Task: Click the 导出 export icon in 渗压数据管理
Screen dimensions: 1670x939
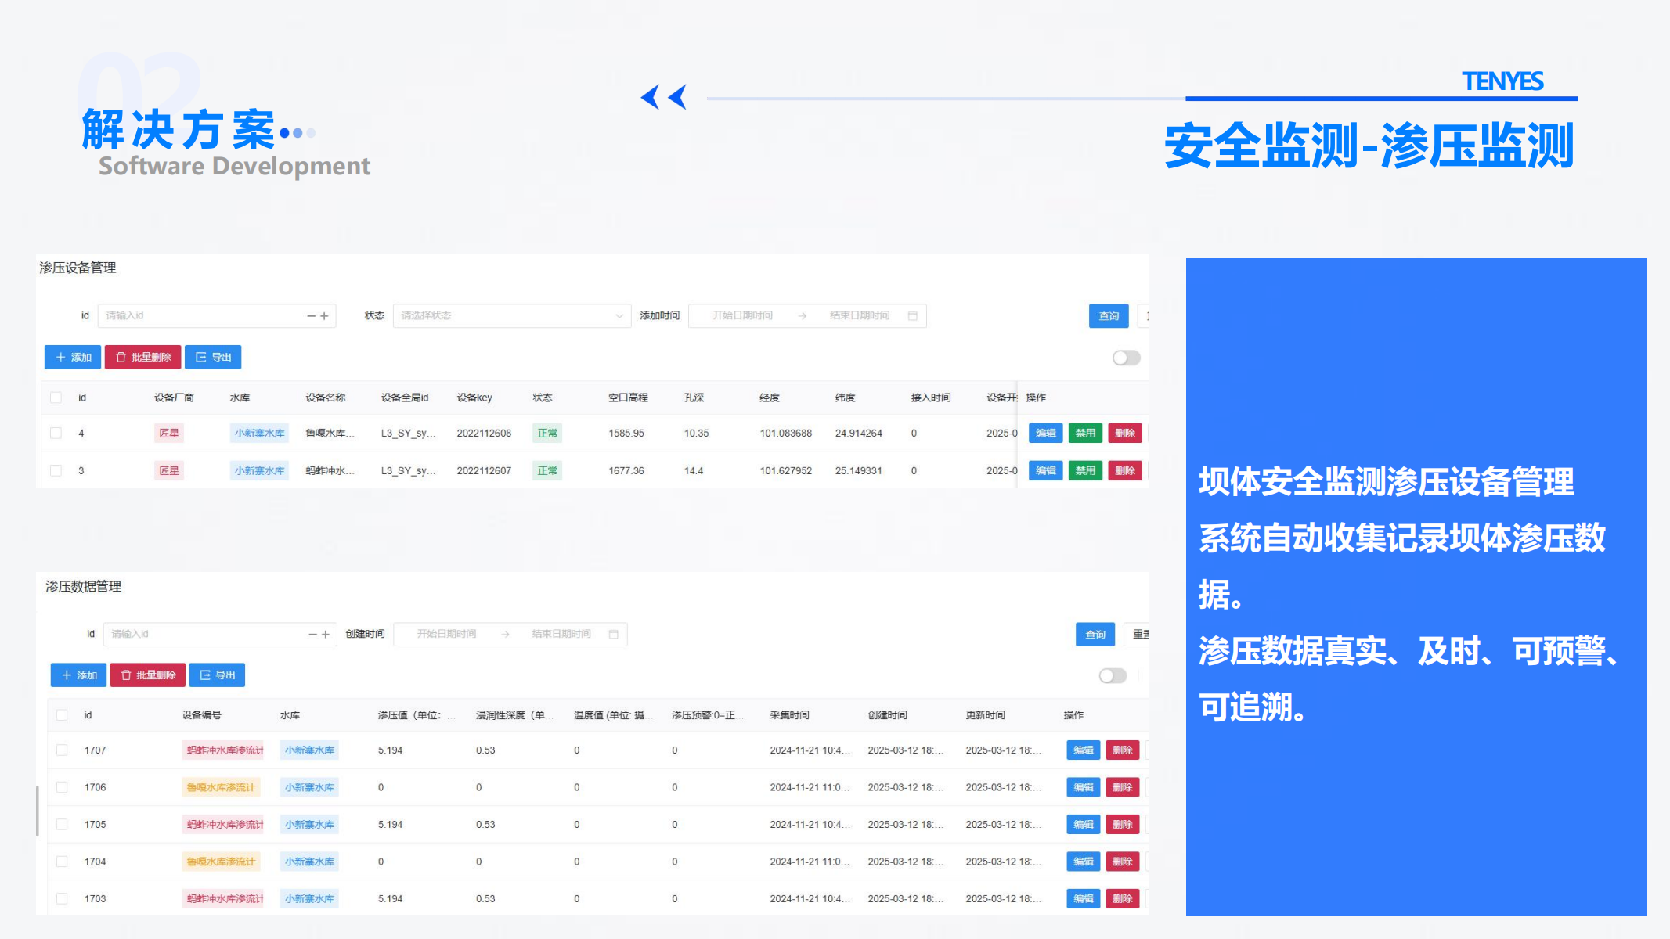Action: point(205,675)
